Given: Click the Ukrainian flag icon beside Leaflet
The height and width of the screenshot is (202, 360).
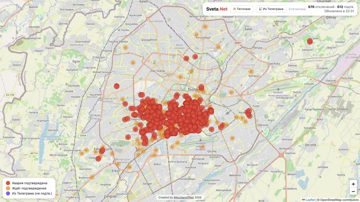Looking at the screenshot, I should [x=303, y=200].
